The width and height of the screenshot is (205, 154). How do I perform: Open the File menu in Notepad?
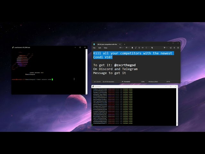[x=94, y=48]
